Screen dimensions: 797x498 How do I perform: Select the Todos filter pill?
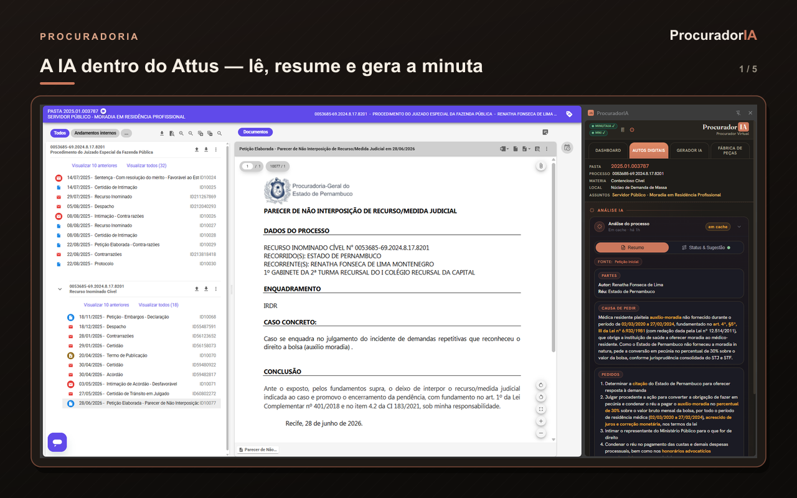tap(60, 133)
